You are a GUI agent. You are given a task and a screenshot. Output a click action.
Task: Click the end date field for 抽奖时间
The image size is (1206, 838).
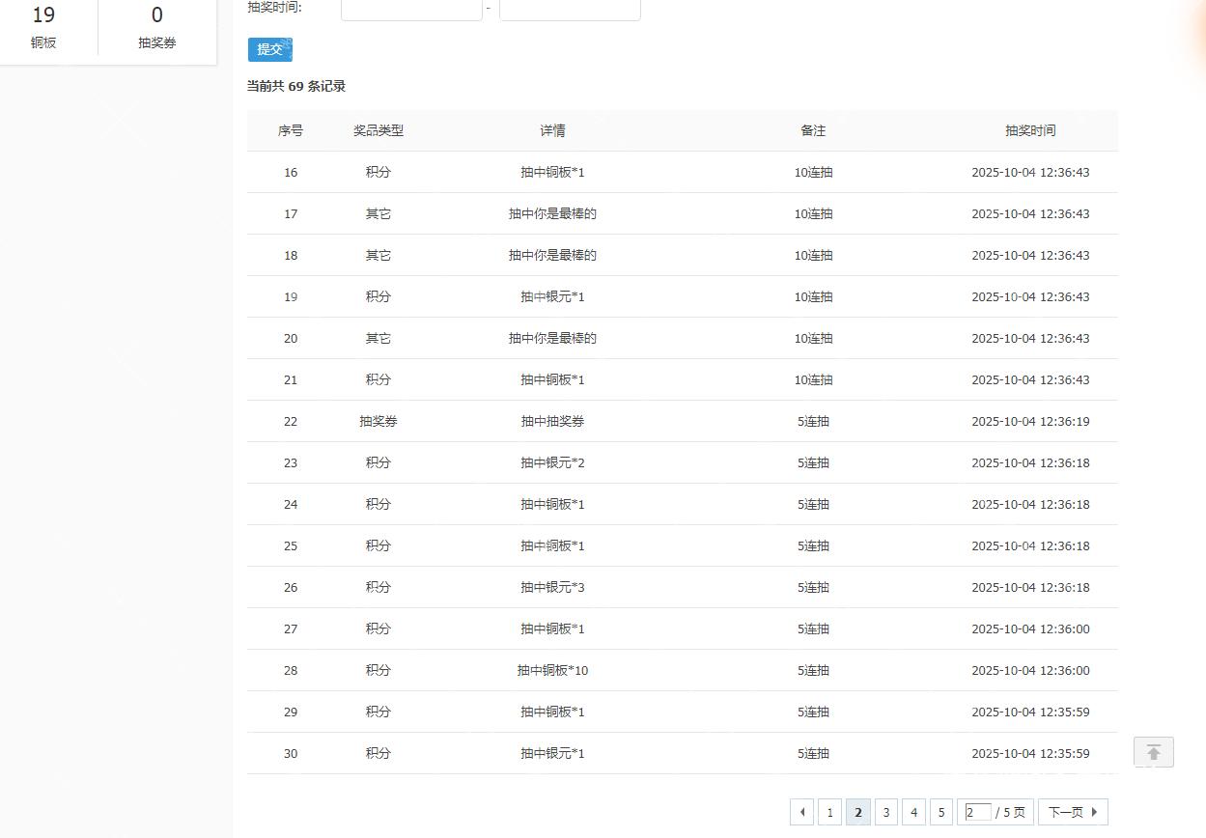coord(570,9)
